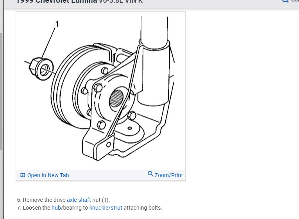Viewport: 299px width, 219px height.
Task: Follow the 'strut' hyperlink
Action: coord(116,208)
